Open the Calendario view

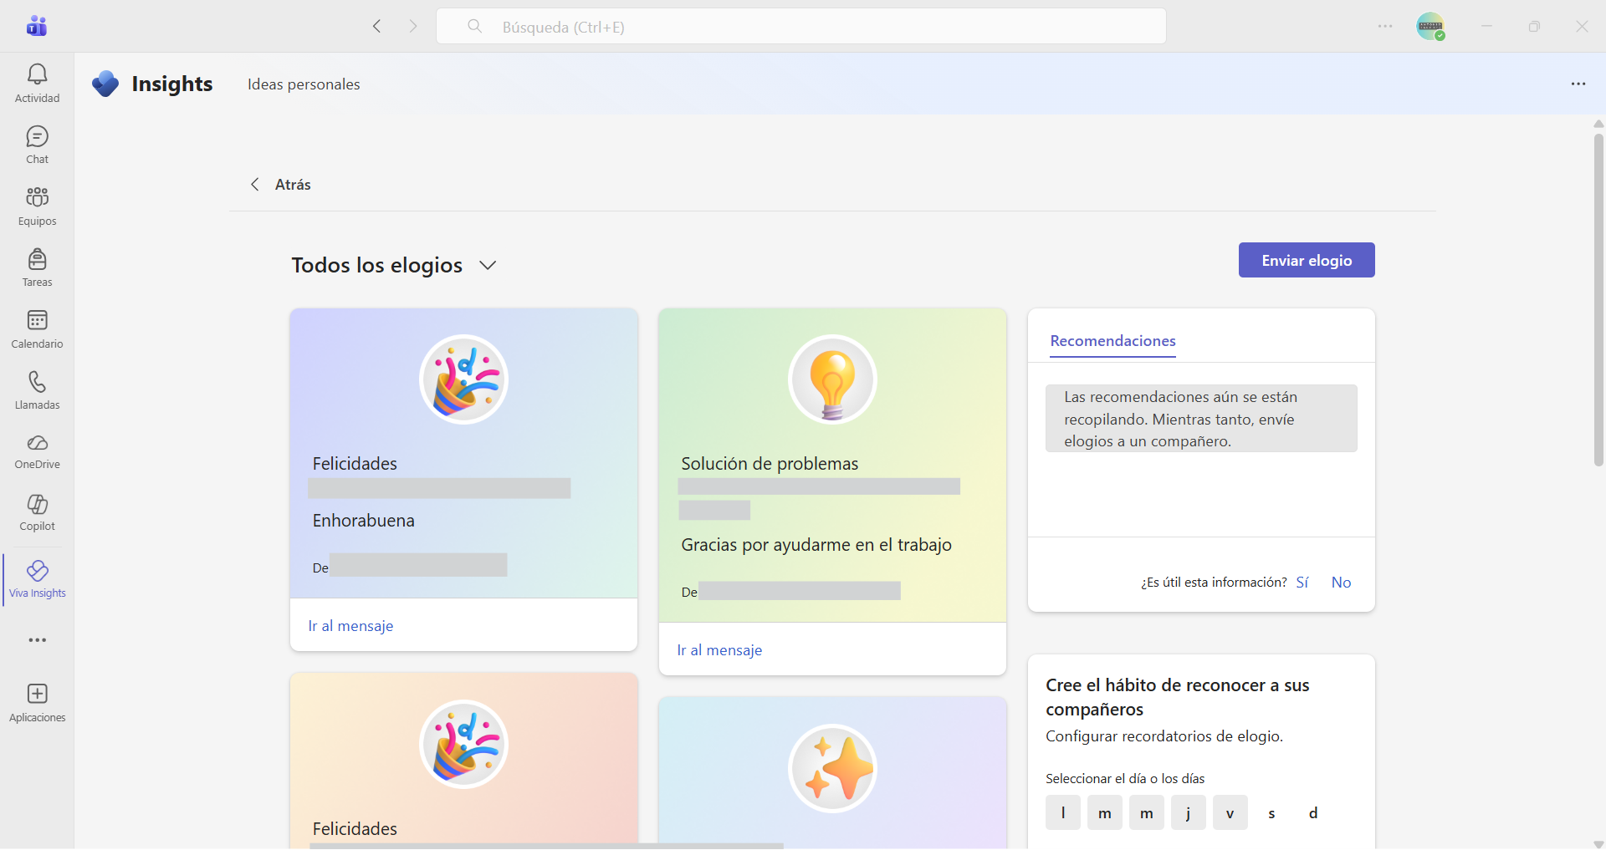(37, 329)
